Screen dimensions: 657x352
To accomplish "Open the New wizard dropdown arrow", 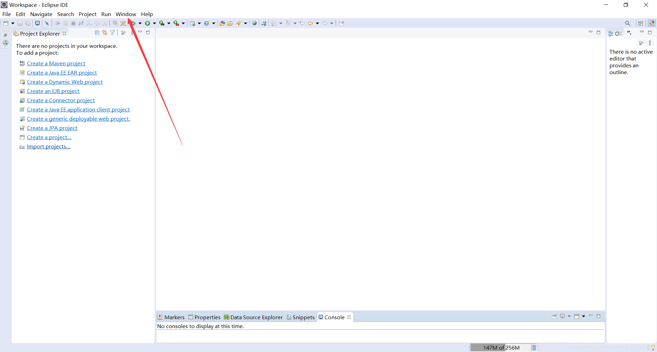I will [13, 23].
